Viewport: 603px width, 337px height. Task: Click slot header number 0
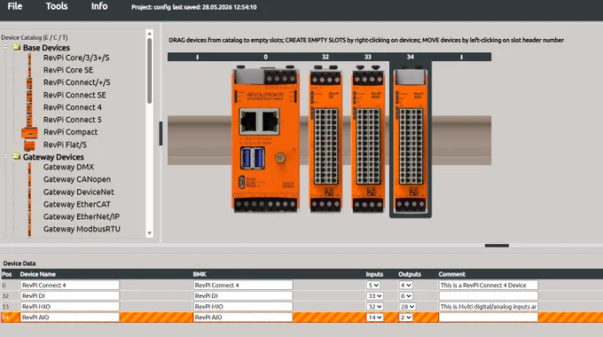[x=265, y=57]
